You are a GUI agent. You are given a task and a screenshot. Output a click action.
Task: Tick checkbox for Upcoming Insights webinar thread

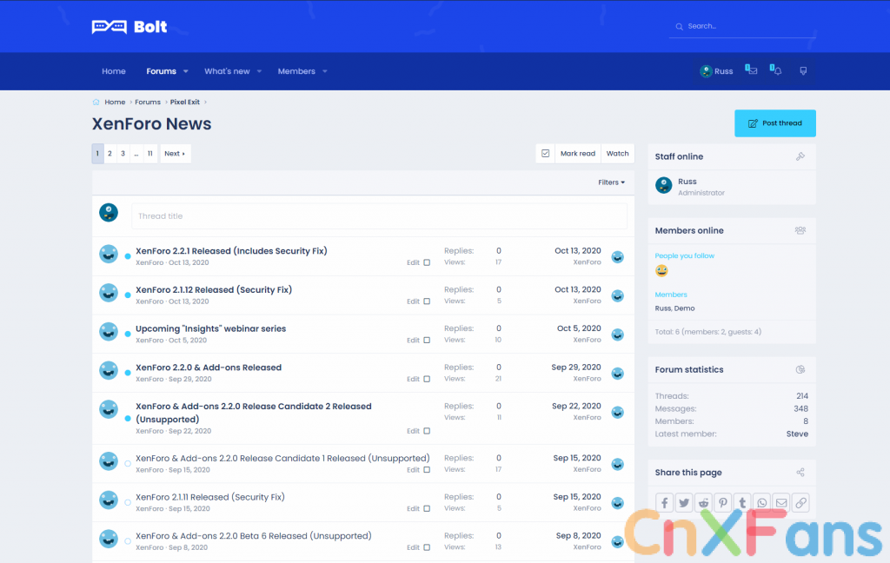point(427,341)
